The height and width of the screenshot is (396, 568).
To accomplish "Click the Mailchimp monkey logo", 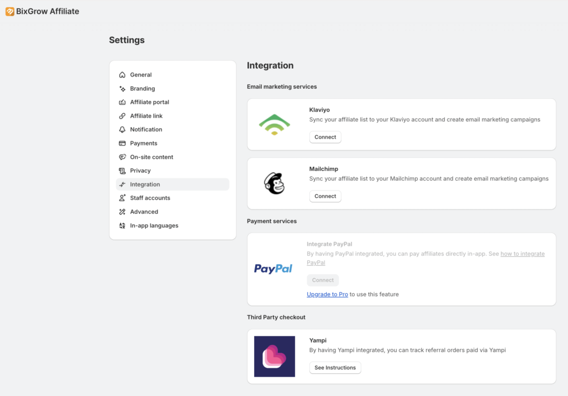I will [274, 184].
